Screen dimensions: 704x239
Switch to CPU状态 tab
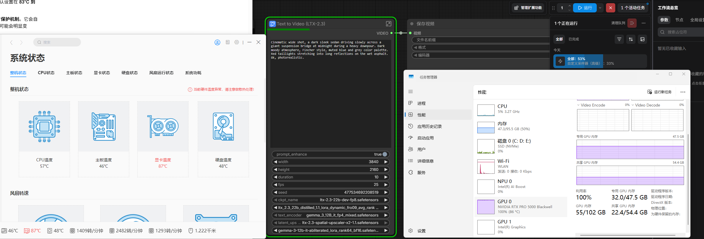click(x=46, y=73)
